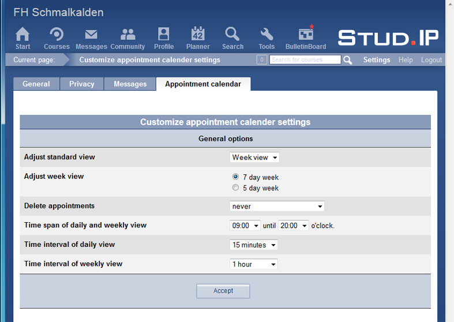The height and width of the screenshot is (322, 454).
Task: Select the 7 day week radio button
Action: pyautogui.click(x=235, y=177)
